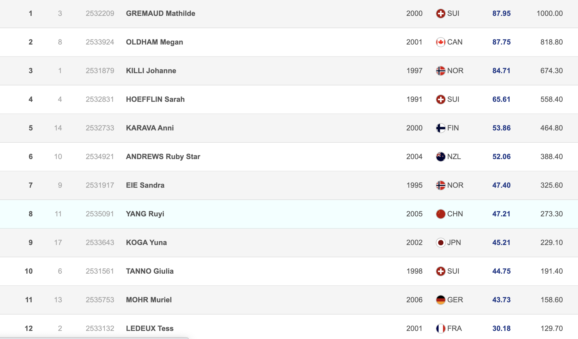Click TANNO Giulia's name link
Image resolution: width=578 pixels, height=339 pixels.
150,271
